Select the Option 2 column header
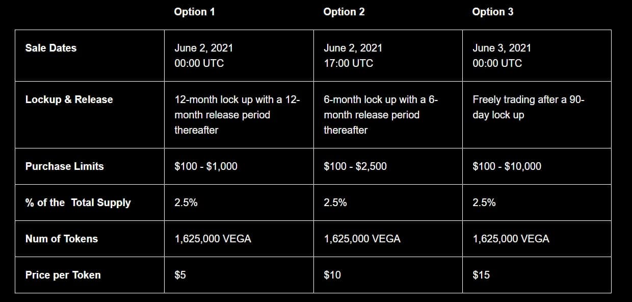This screenshot has height=302, width=632. [344, 12]
